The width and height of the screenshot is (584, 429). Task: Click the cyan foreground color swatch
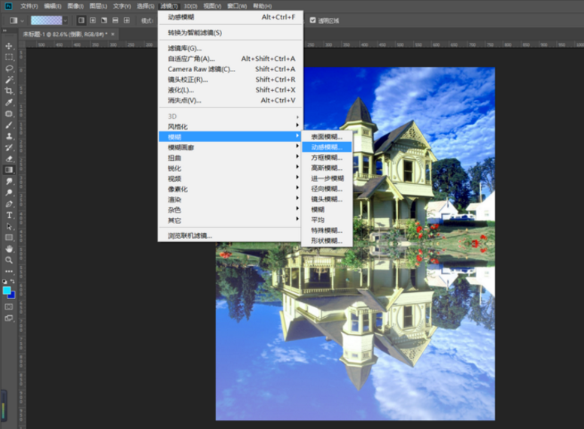(x=7, y=290)
